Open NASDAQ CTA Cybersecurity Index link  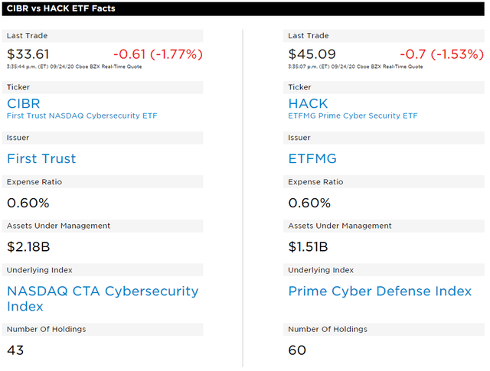103,298
